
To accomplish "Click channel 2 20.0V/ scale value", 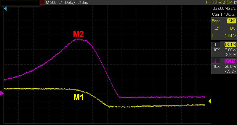I will [231, 66].
